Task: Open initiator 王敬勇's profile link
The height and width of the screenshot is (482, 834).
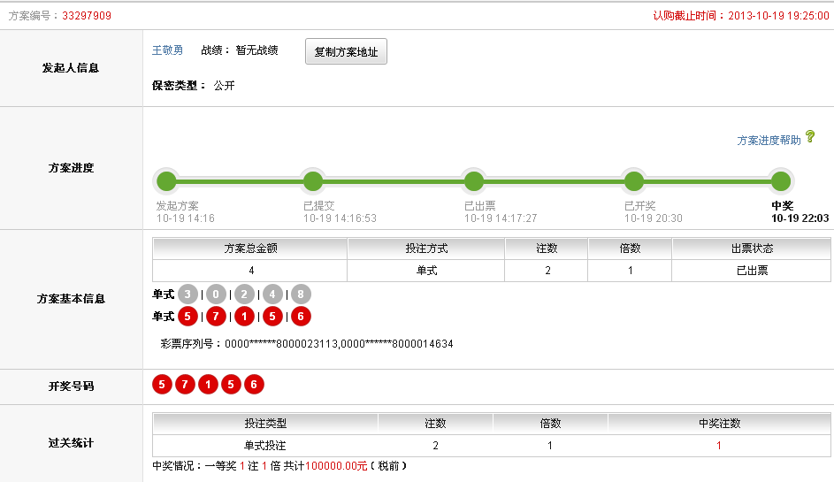Action: coord(168,50)
